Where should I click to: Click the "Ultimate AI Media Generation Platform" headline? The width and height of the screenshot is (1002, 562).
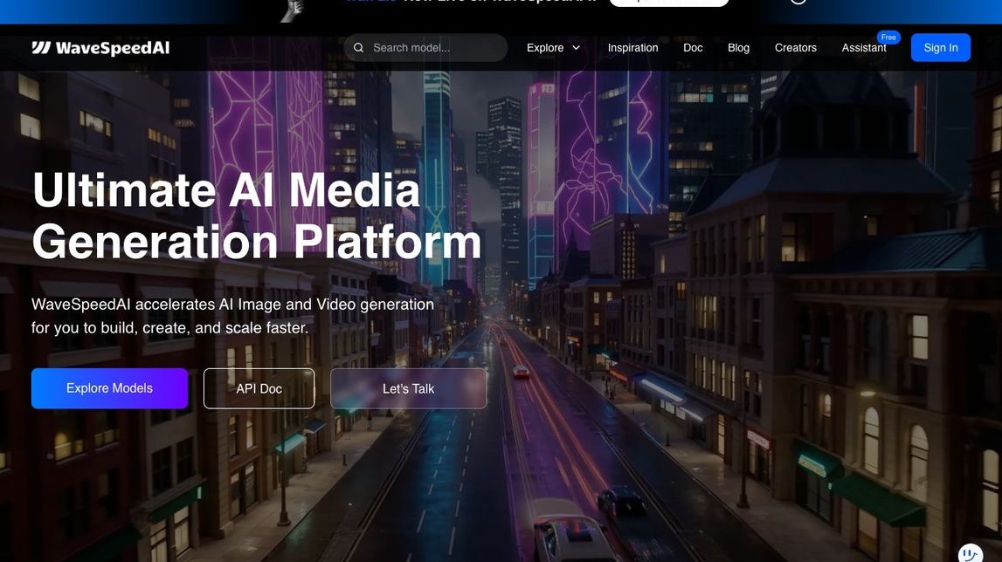pos(256,216)
